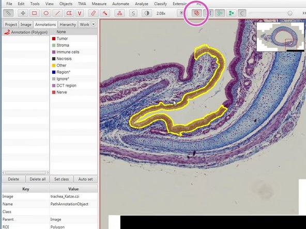
Task: Select the Parent key cell
Action: 25,219
